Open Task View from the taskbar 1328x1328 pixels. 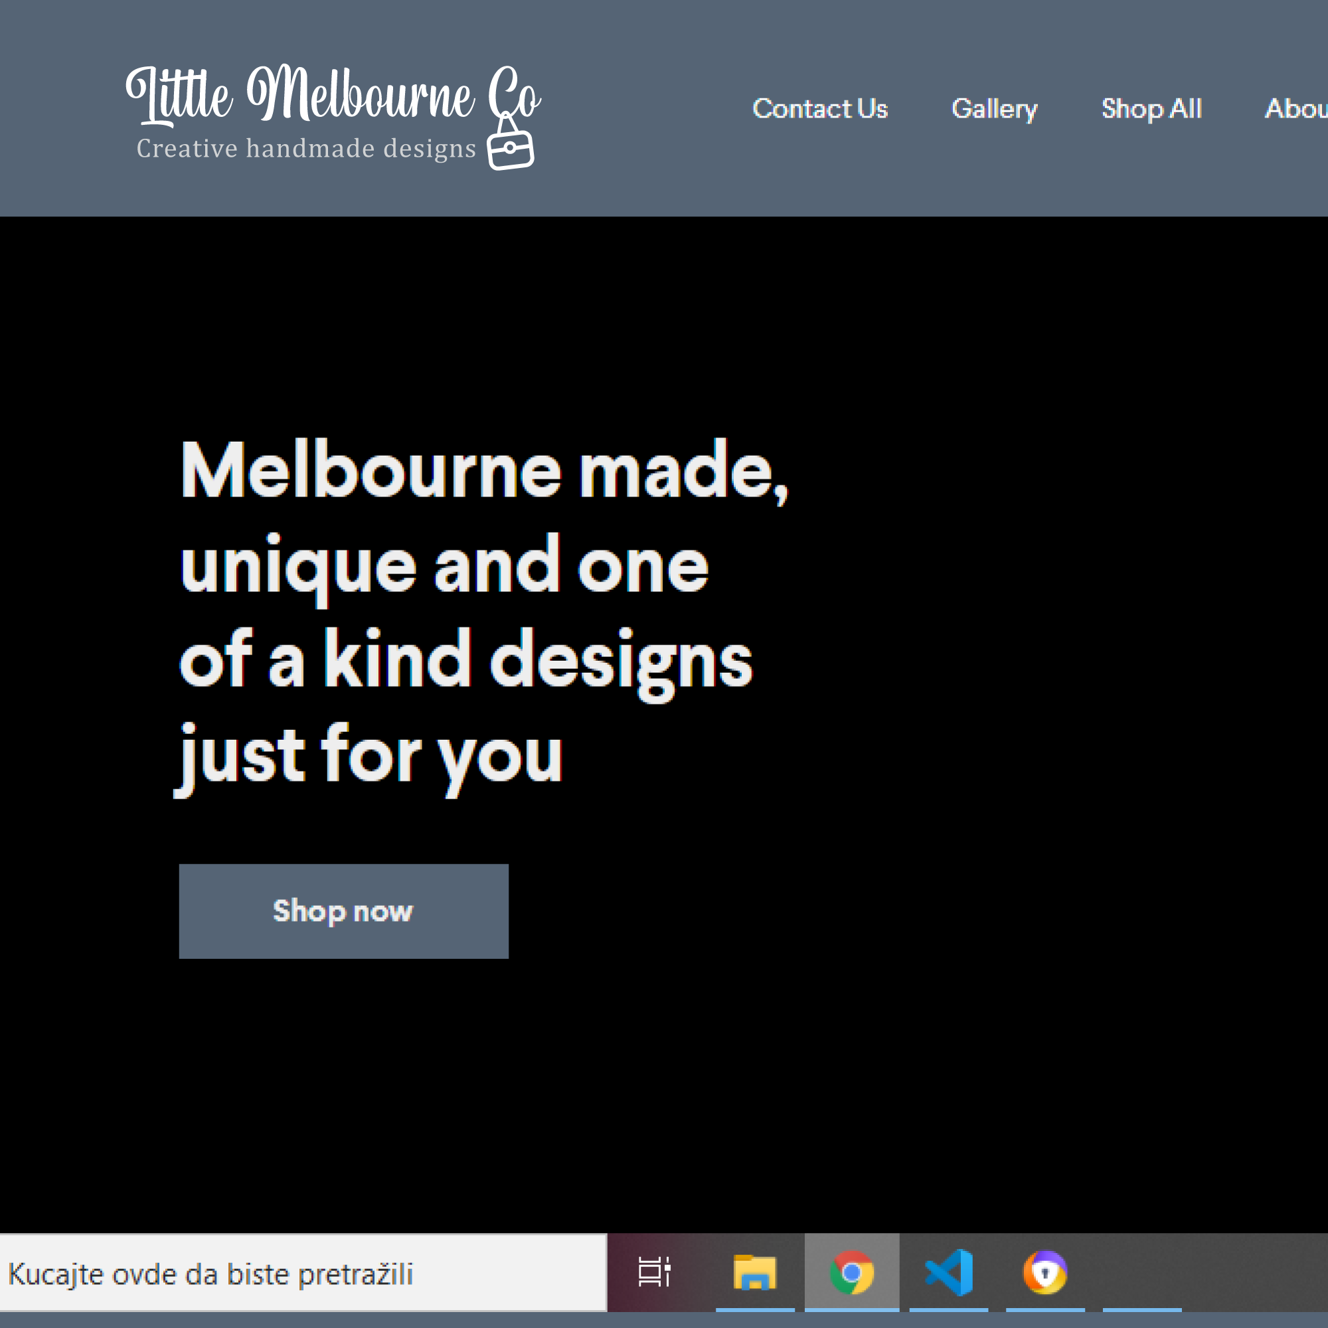pyautogui.click(x=655, y=1271)
